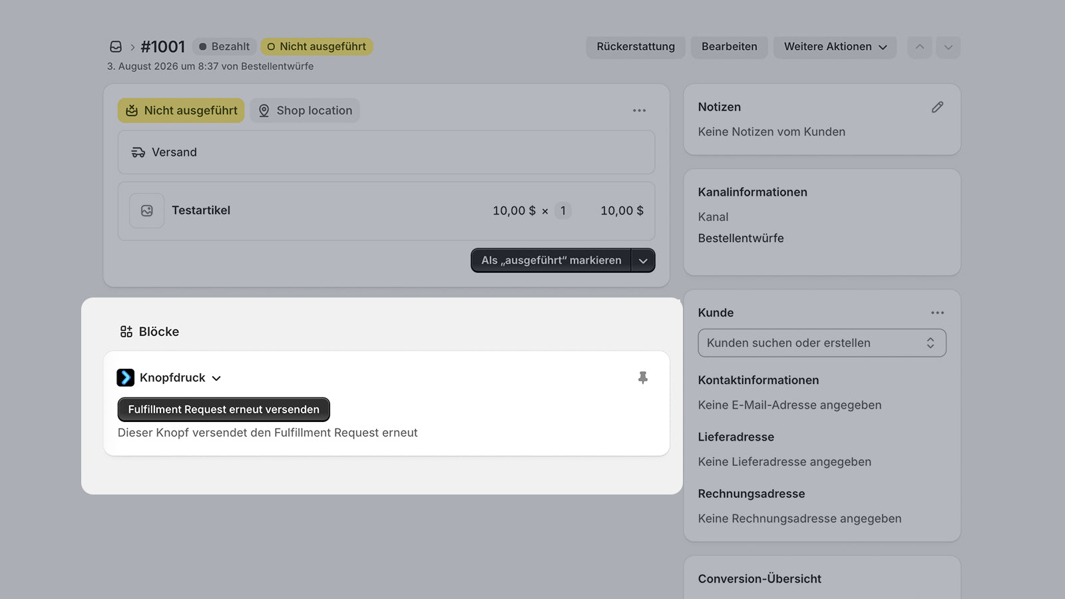1065x599 pixels.
Task: Click the order number #1001 heading
Action: click(x=163, y=47)
